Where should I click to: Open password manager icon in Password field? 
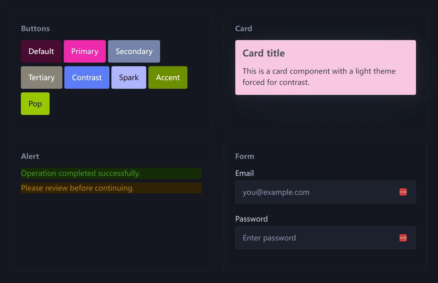pyautogui.click(x=403, y=238)
